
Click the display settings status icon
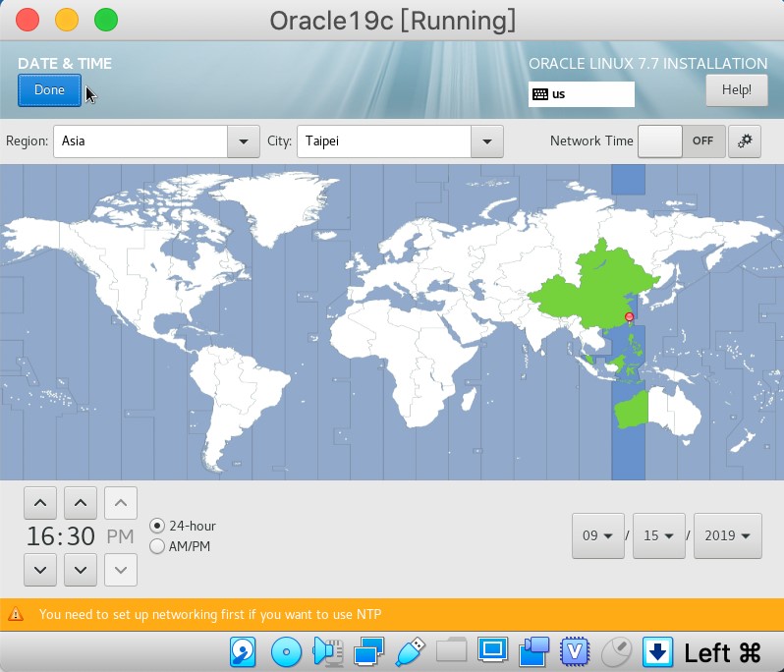pos(492,650)
